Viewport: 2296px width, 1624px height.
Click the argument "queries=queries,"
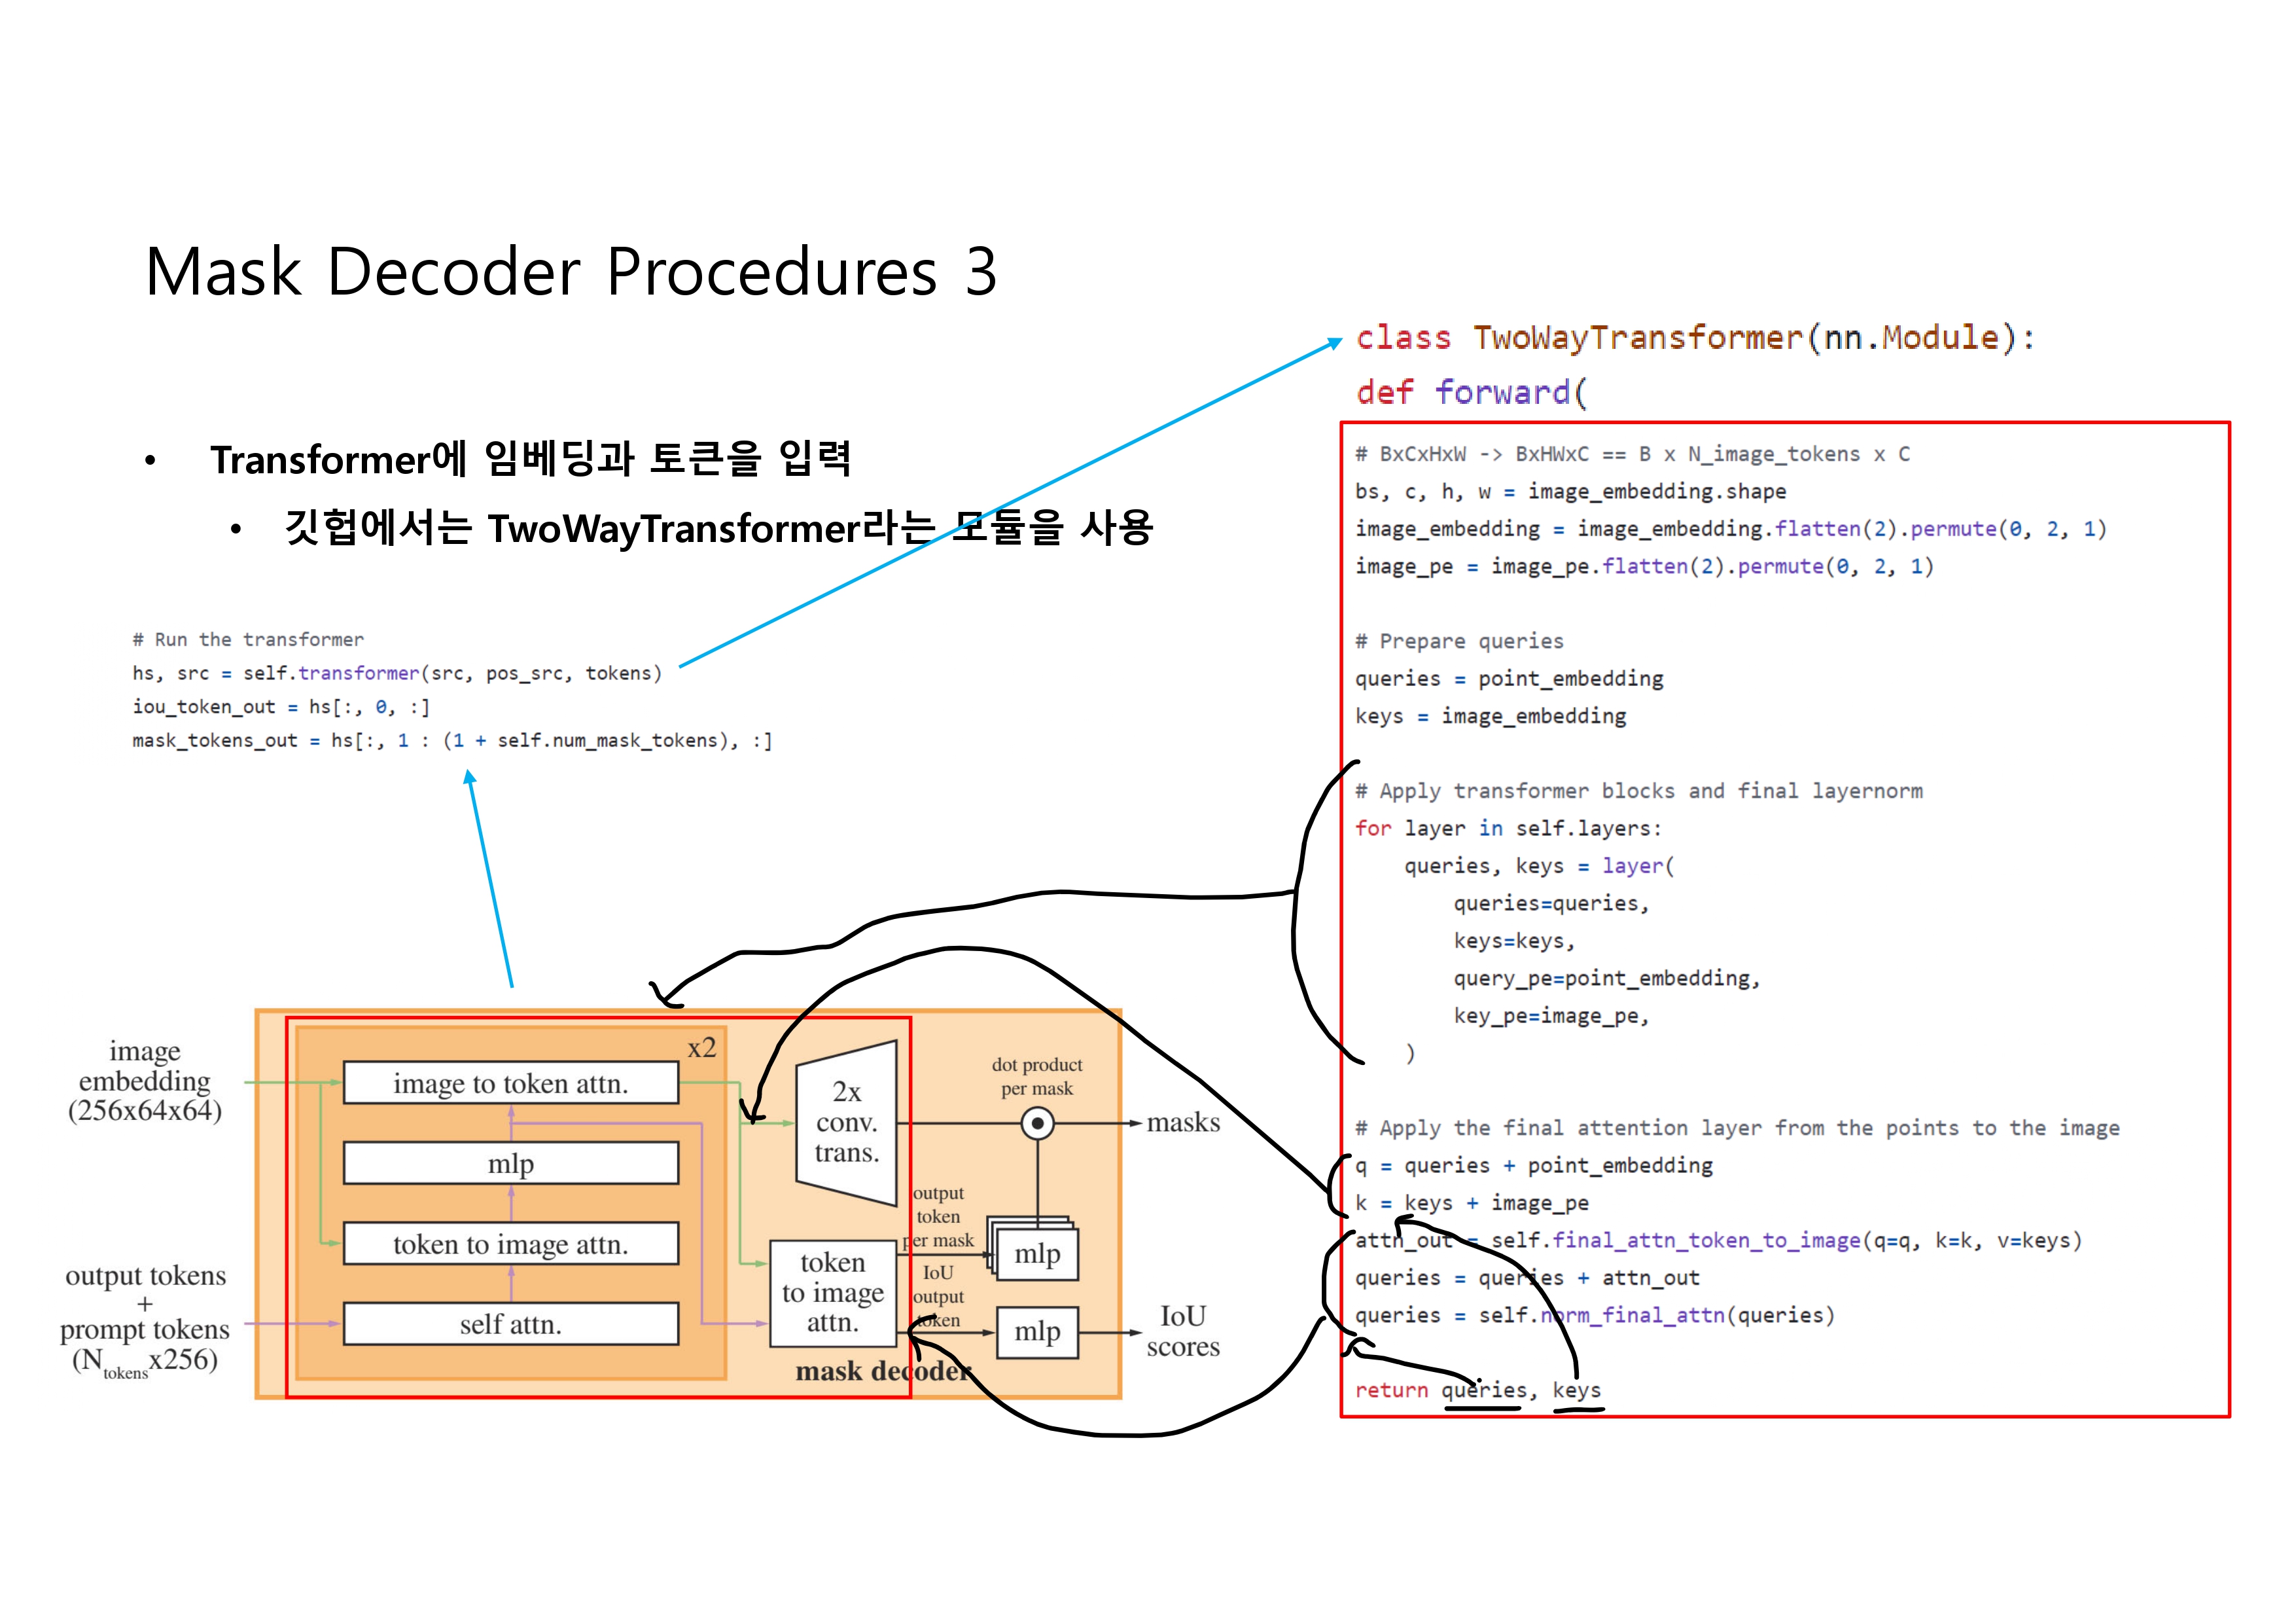click(x=1551, y=903)
